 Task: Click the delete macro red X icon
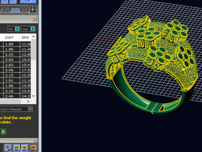point(33,148)
